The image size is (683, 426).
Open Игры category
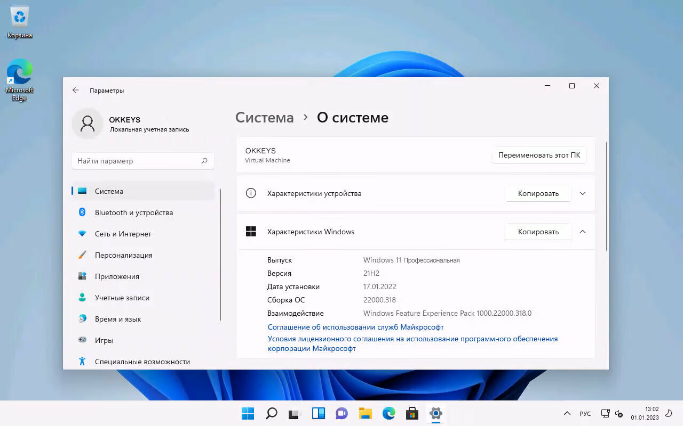(143, 340)
